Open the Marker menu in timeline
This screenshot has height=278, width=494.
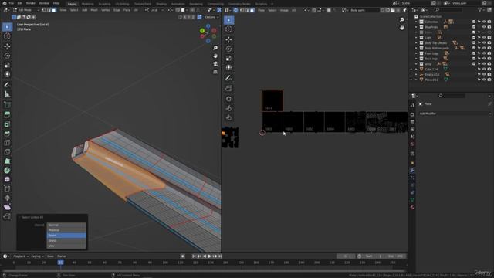pyautogui.click(x=62, y=256)
